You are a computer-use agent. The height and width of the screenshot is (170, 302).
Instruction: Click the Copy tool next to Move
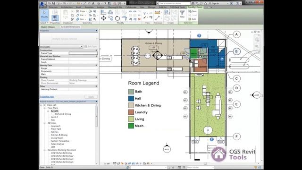pyautogui.click(x=110, y=18)
